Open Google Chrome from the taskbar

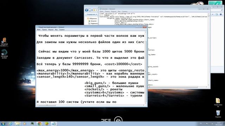[39, 124]
